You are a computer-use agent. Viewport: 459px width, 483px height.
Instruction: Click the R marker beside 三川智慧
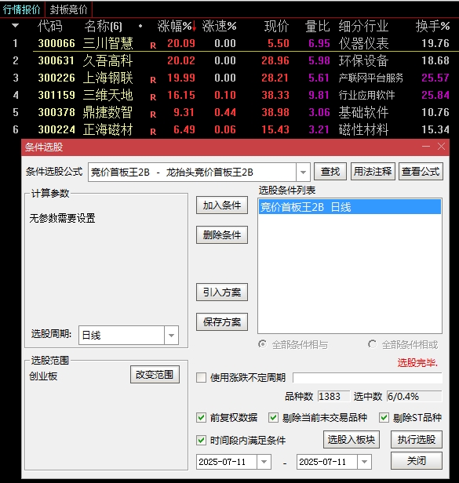(153, 45)
